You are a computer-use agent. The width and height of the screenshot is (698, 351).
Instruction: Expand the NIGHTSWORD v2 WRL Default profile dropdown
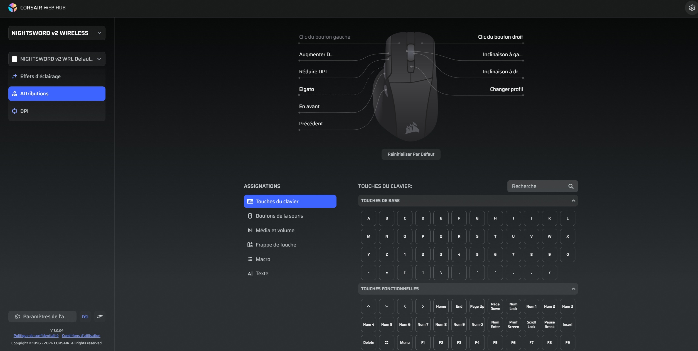tap(57, 59)
